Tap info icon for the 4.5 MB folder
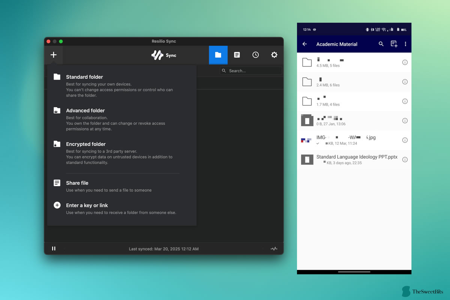This screenshot has height=300, width=450. [x=405, y=62]
